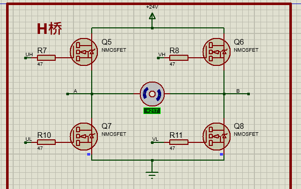
Task: Select resistor R8 body
Action: (179, 58)
